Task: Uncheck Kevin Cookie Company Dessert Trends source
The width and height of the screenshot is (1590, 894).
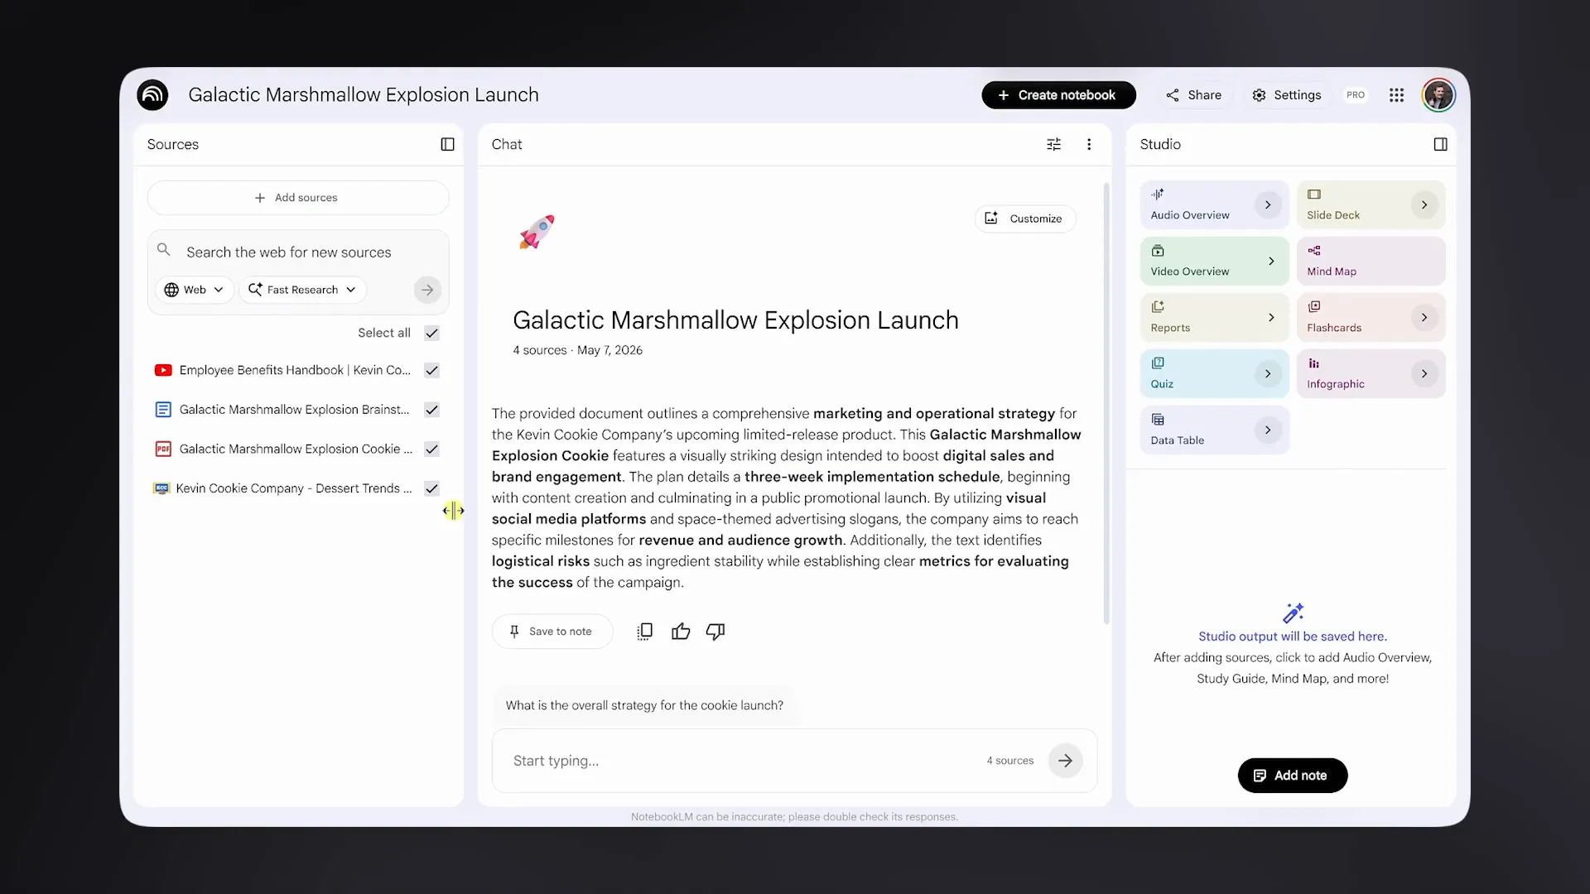Action: (x=431, y=488)
